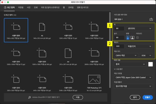Click the presets list vertical scrollbar
This screenshot has width=156, height=104.
coord(110,50)
